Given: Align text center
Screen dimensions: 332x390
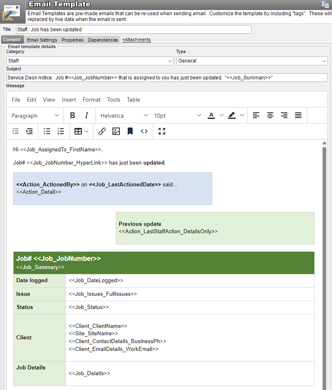Looking at the screenshot, I should pyautogui.click(x=270, y=116).
